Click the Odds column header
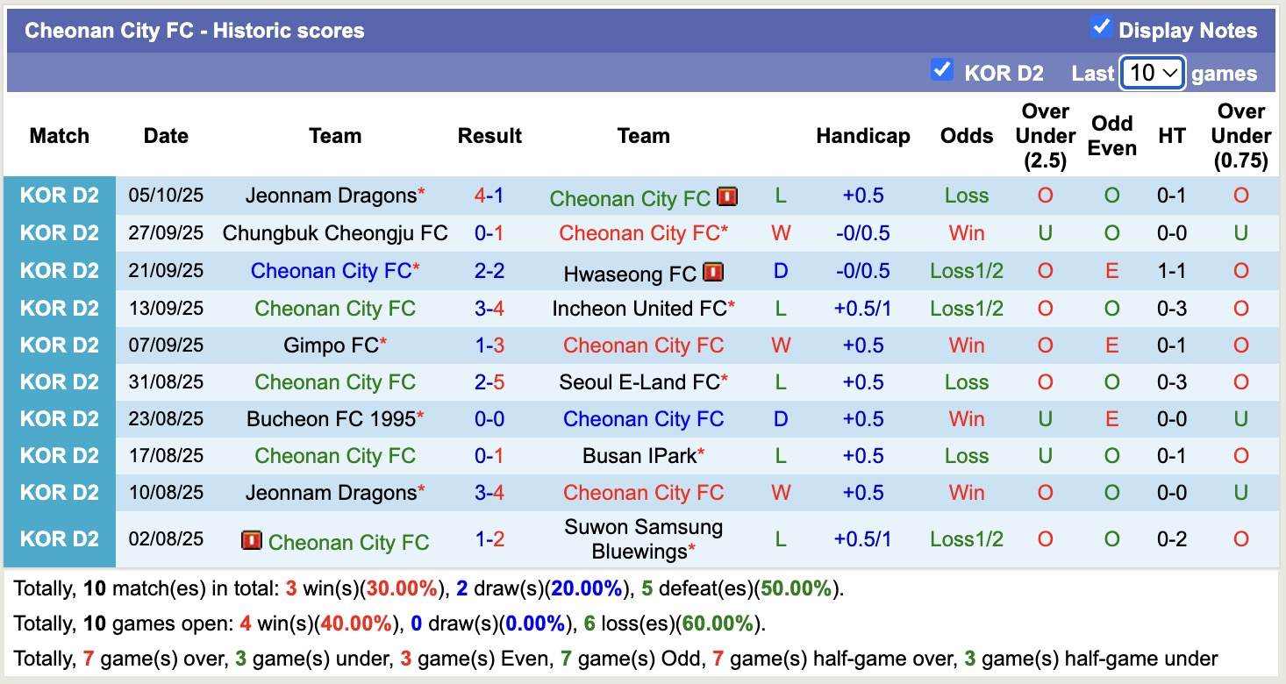Screen dimensions: 1286x684 coord(966,136)
